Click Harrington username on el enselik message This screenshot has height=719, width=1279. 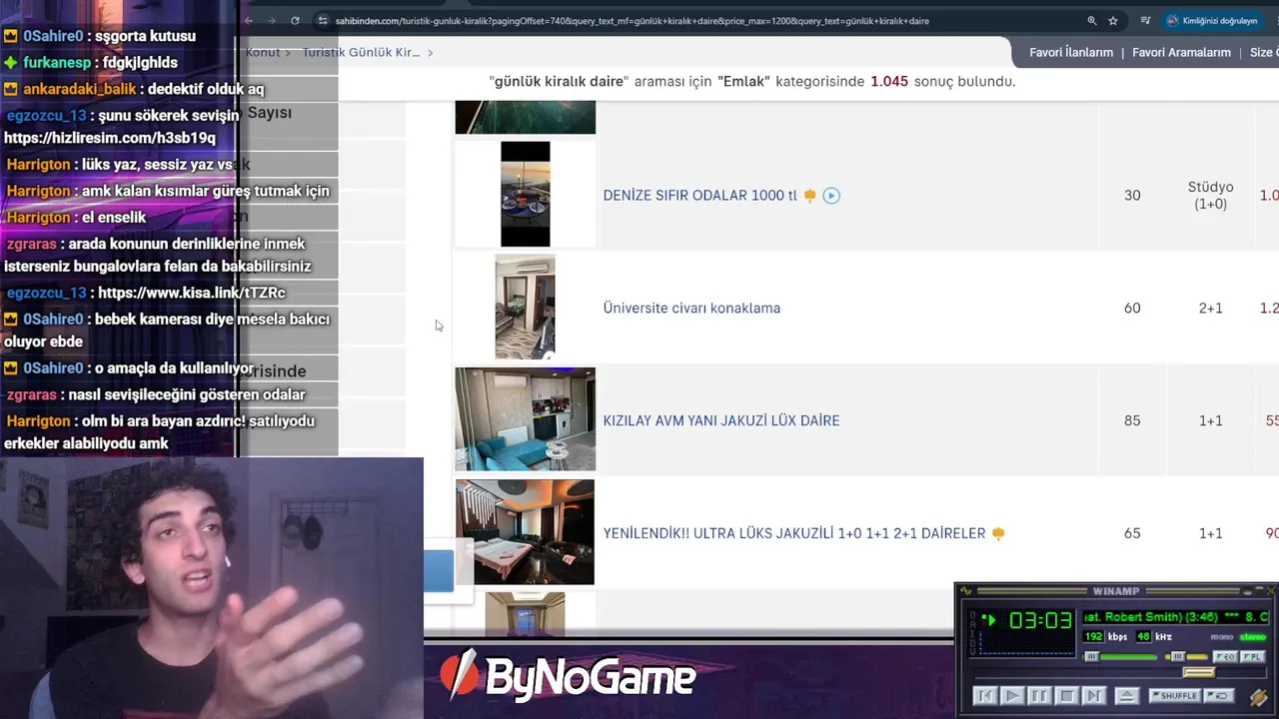[x=38, y=217]
